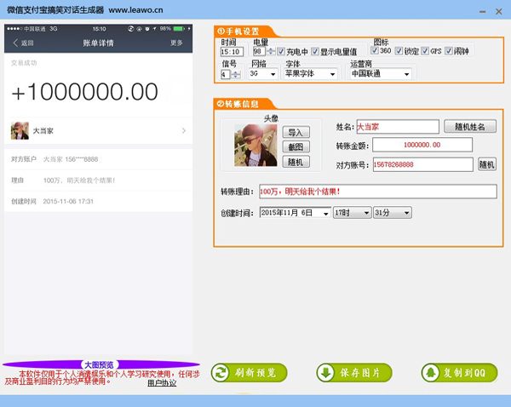Image resolution: width=511 pixels, height=407 pixels.
Task: Select the ①手机设置 section tab
Action: point(243,32)
